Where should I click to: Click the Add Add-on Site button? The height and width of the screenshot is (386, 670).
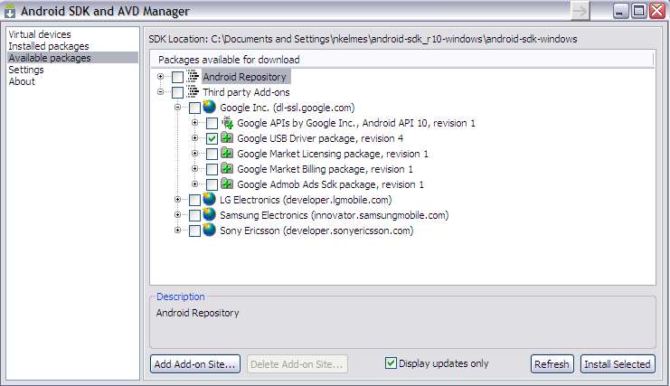(x=194, y=364)
